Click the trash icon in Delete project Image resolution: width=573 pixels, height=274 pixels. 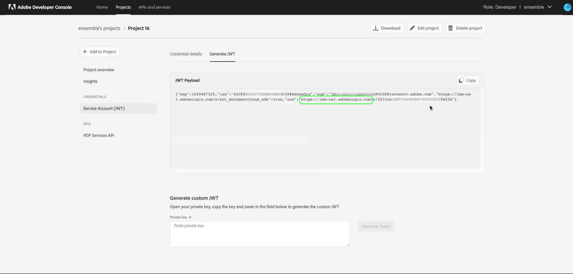pos(451,28)
